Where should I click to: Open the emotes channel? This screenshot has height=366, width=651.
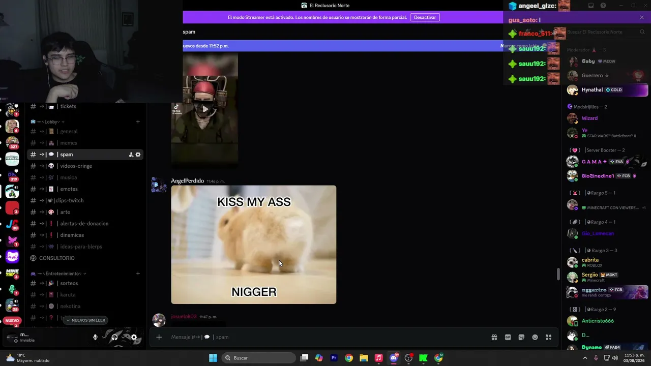tap(85, 189)
